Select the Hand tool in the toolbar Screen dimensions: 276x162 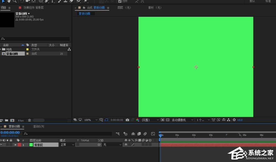[9, 1]
